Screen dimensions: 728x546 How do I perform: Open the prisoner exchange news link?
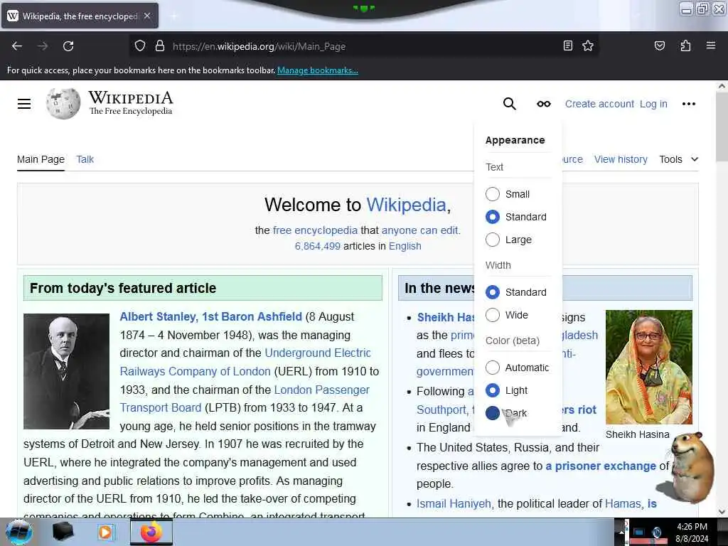coord(601,466)
